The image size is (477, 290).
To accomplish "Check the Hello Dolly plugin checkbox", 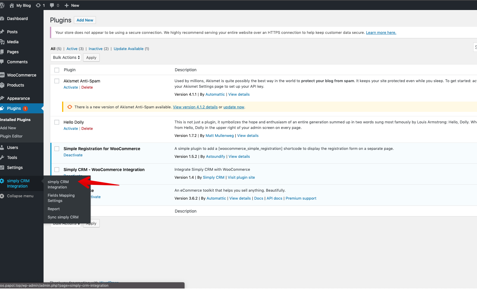I will [57, 122].
